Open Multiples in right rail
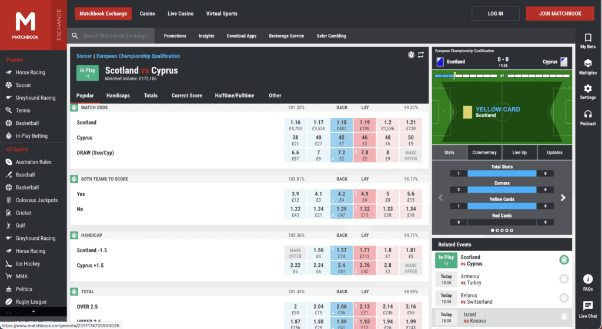This screenshot has width=602, height=329. pos(588,67)
